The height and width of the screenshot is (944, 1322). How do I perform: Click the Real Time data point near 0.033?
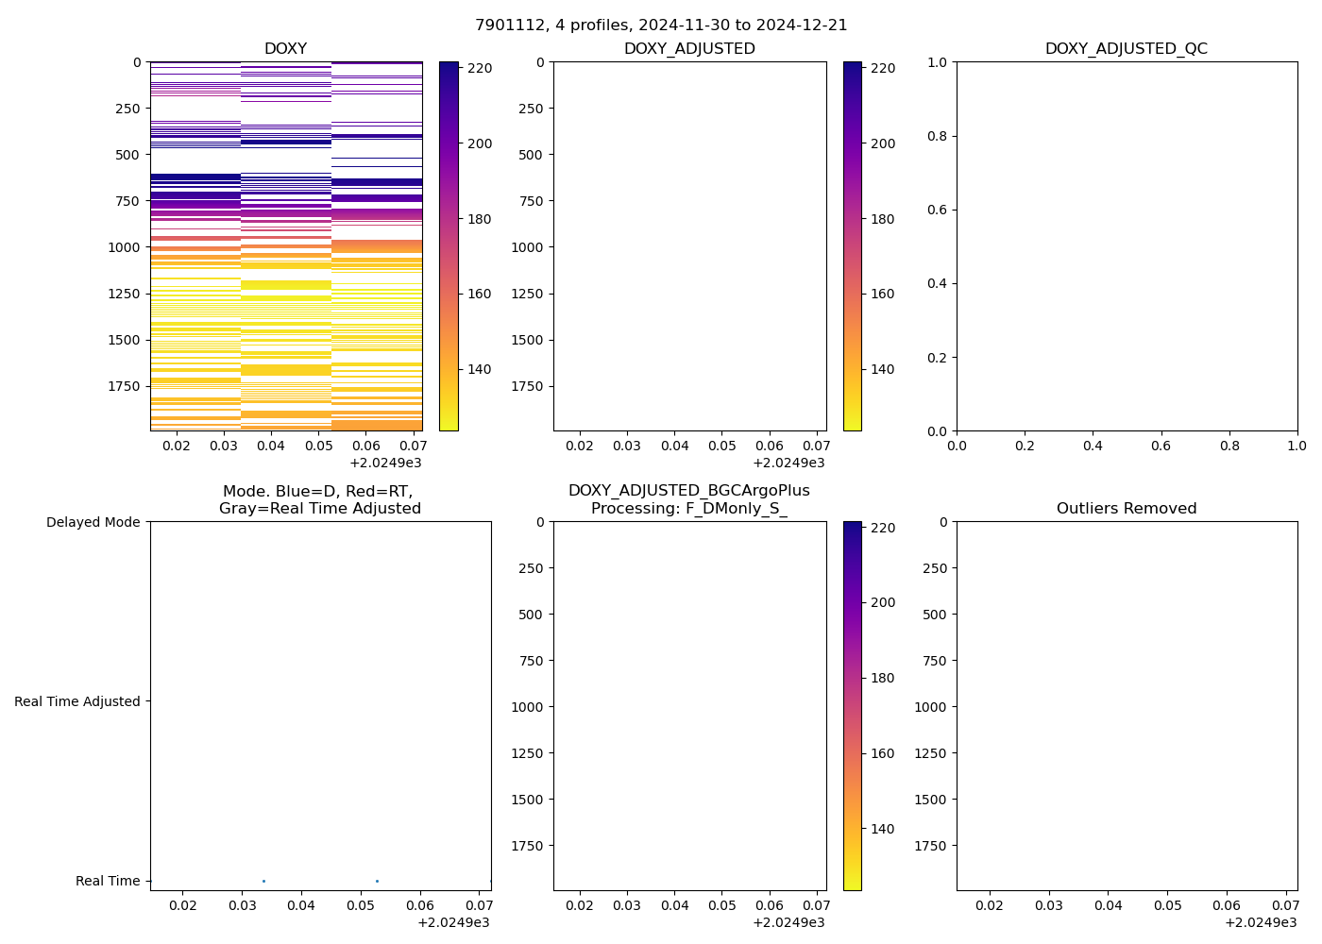(263, 881)
